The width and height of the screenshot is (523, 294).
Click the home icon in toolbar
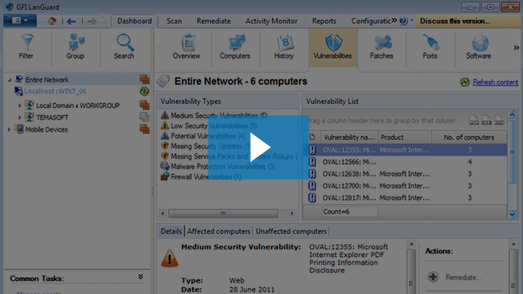52,21
